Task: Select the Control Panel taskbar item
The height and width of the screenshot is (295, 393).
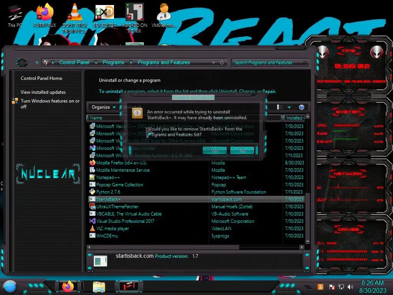Action: click(129, 286)
